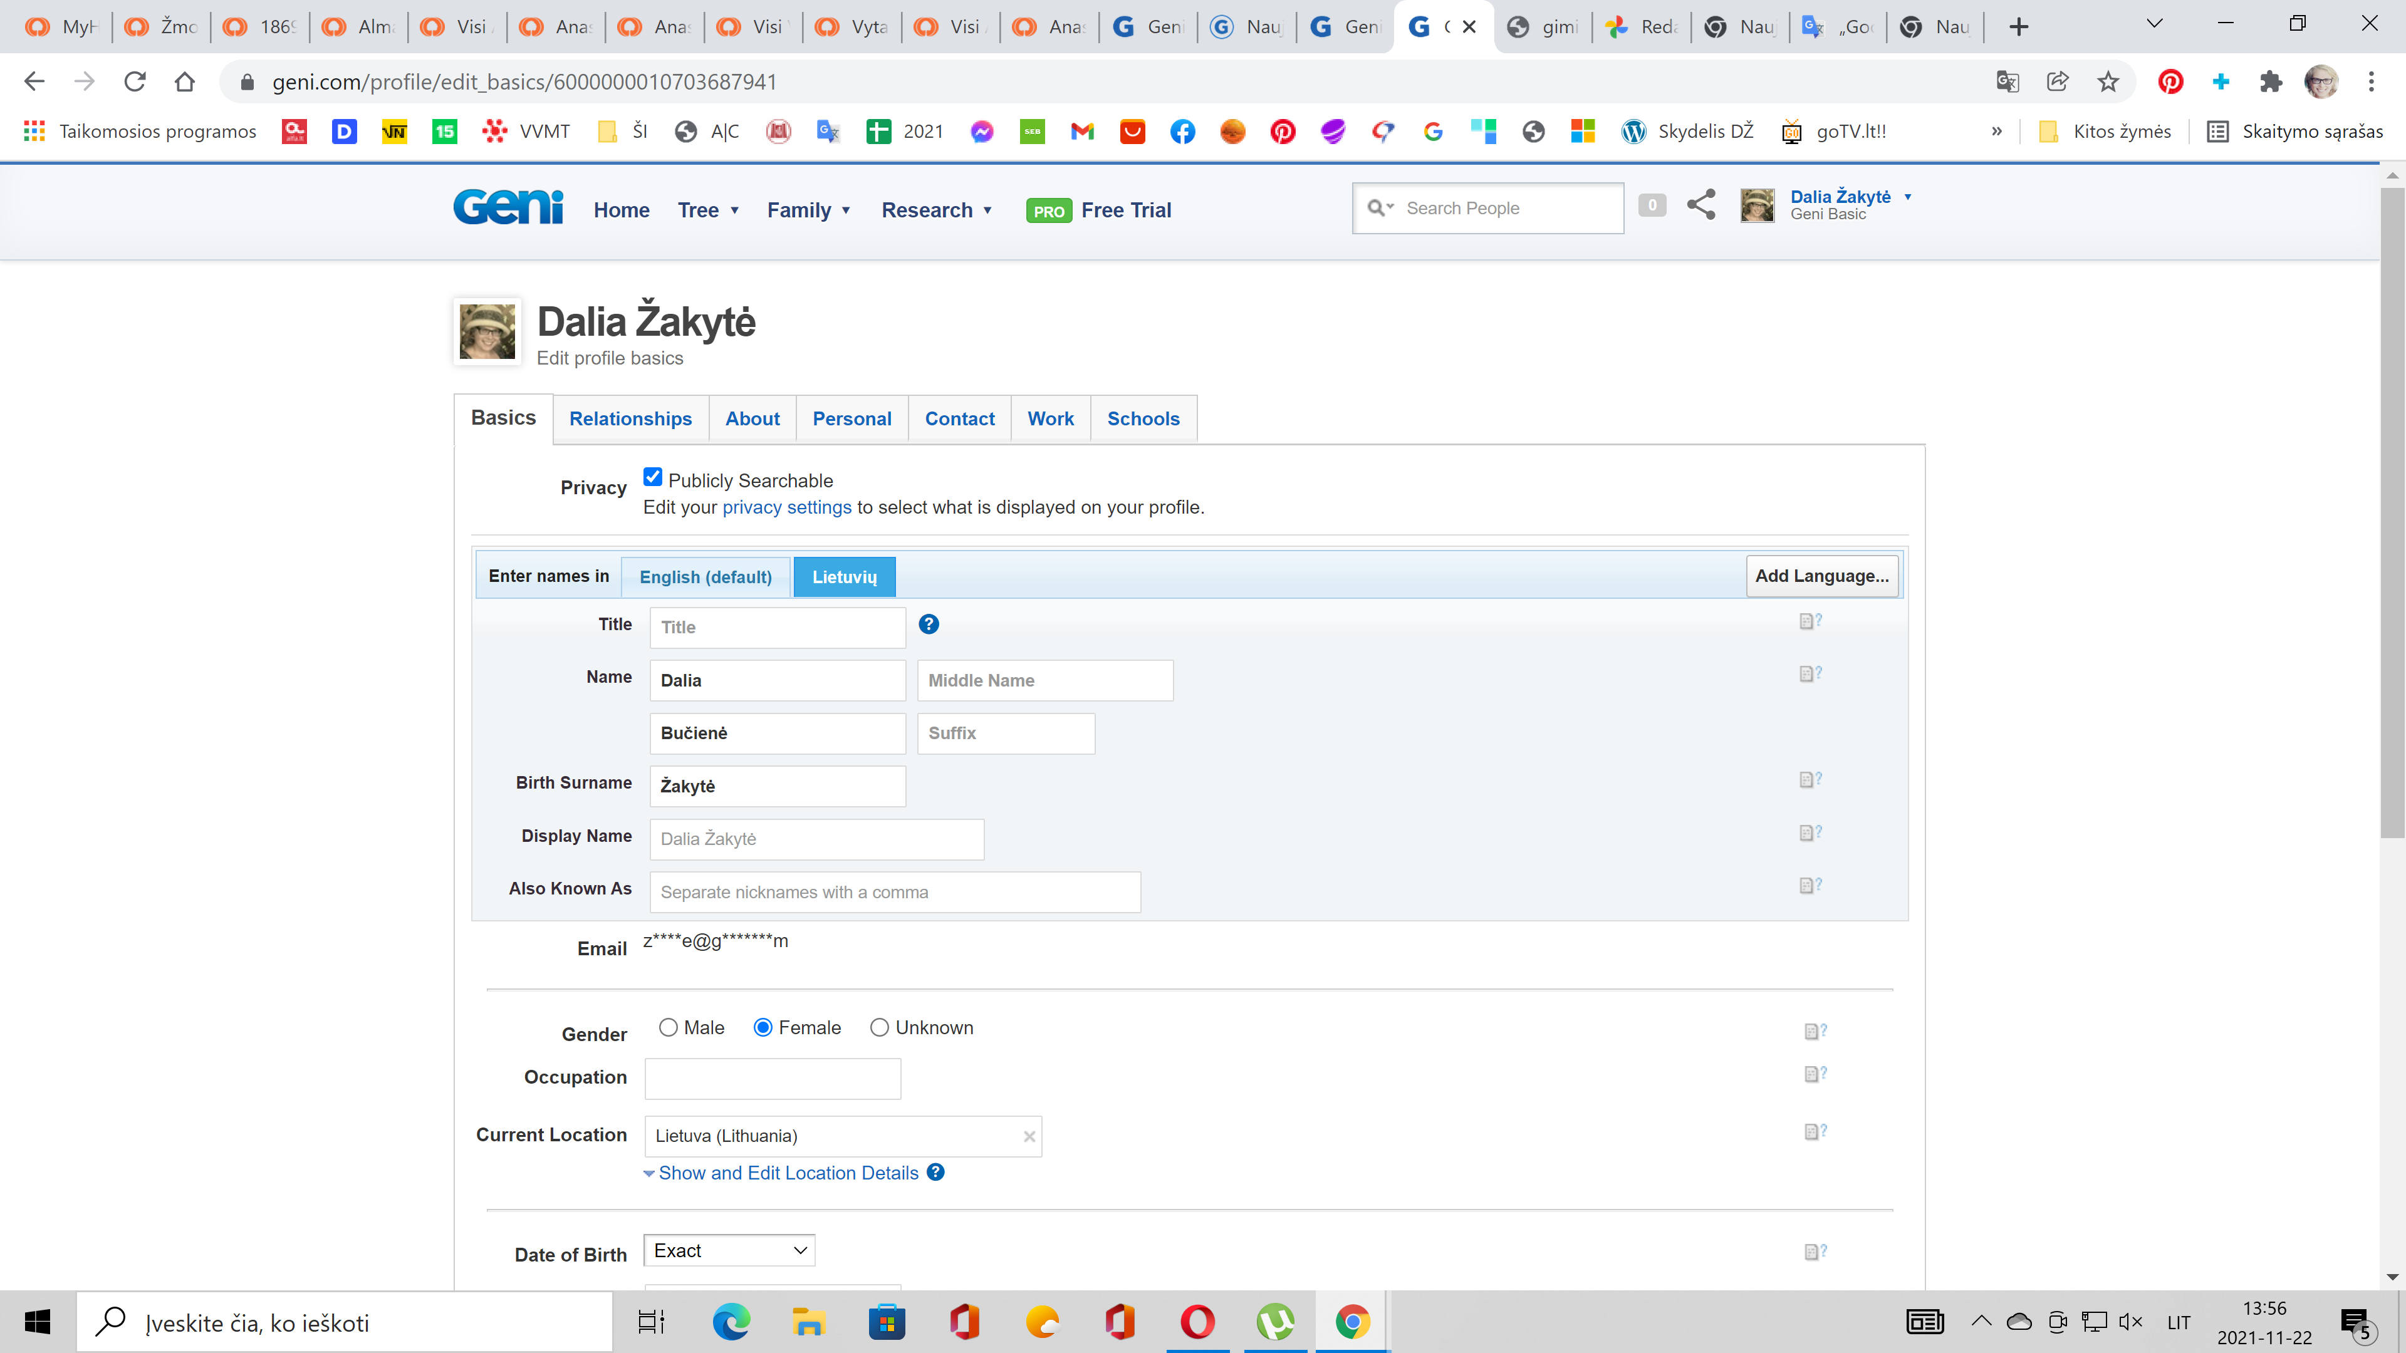Clear the Current Location field
The height and width of the screenshot is (1353, 2406).
(x=1028, y=1136)
